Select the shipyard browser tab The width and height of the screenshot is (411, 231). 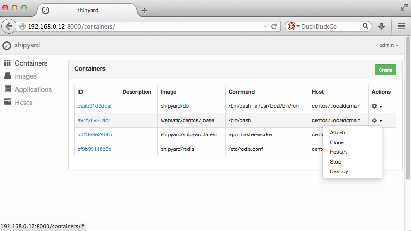click(x=87, y=10)
